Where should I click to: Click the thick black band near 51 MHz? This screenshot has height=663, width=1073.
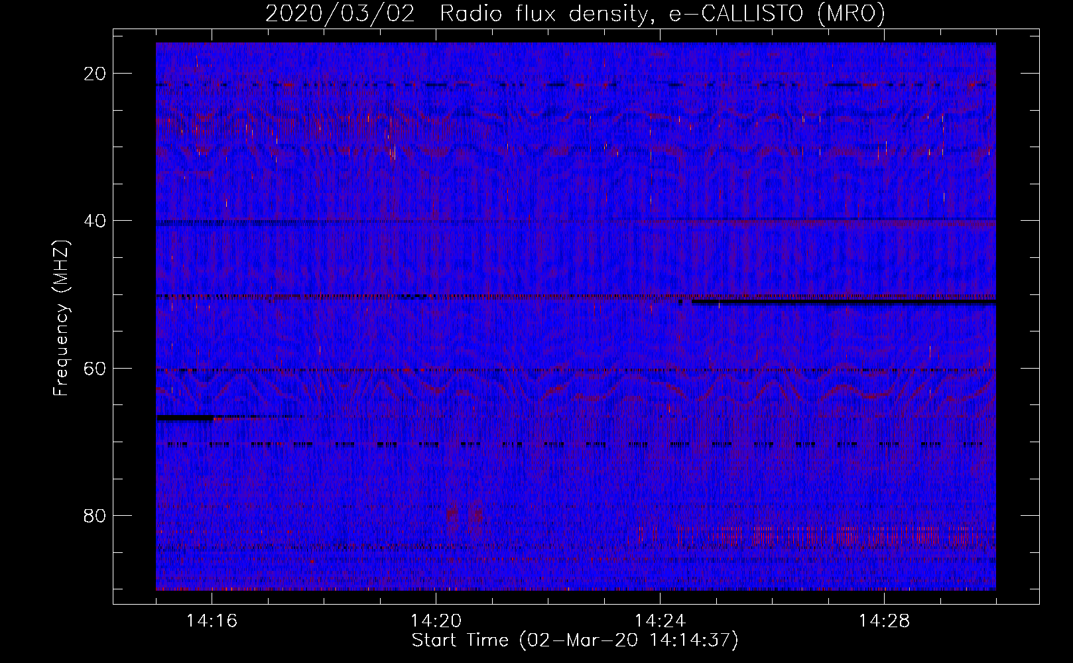click(844, 302)
